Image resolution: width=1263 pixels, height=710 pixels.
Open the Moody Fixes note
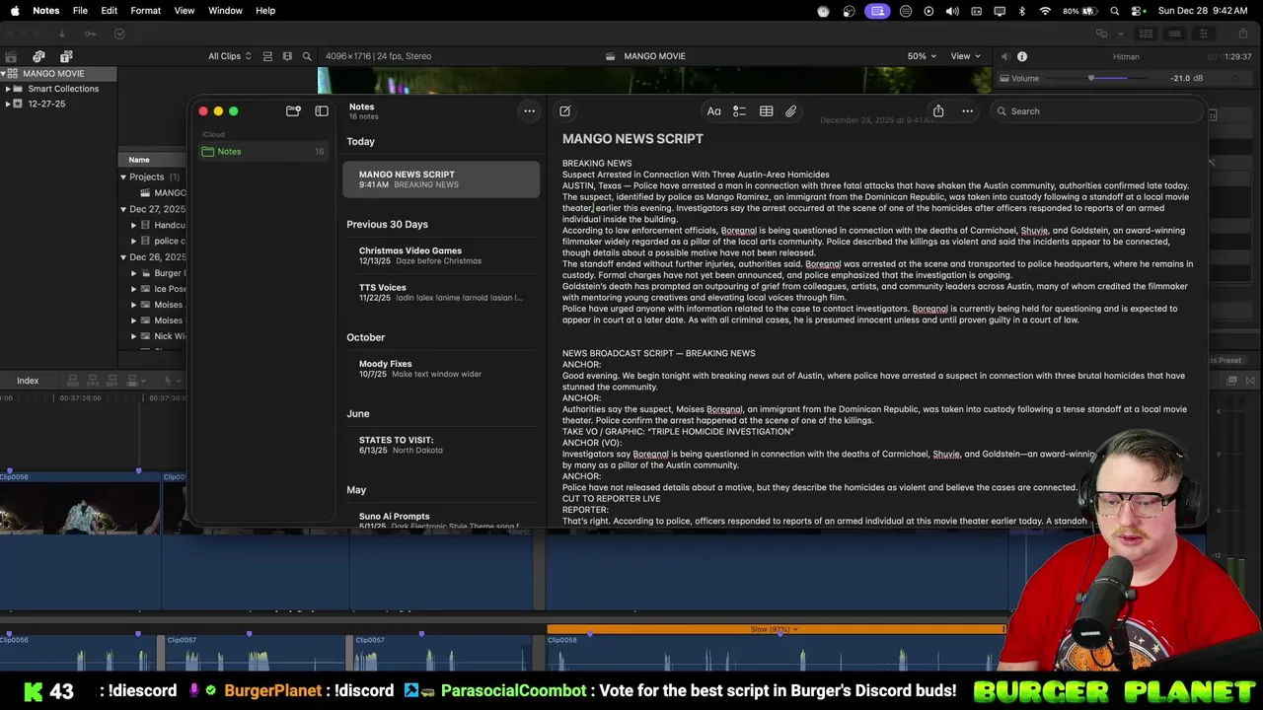441,369
